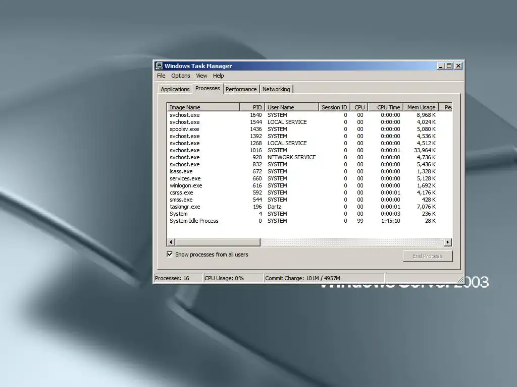
Task: Click the left scroll arrow of process list
Action: [171, 242]
